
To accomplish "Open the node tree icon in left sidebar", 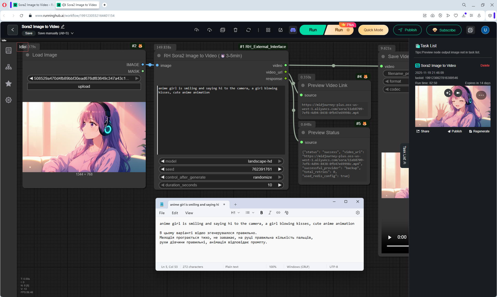I will [9, 67].
